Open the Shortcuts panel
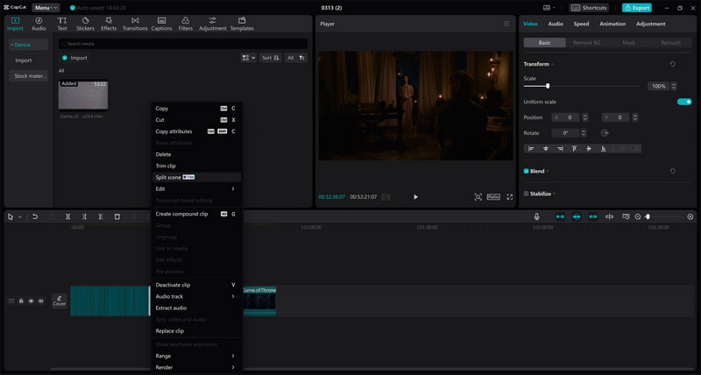The height and width of the screenshot is (375, 701). click(589, 8)
